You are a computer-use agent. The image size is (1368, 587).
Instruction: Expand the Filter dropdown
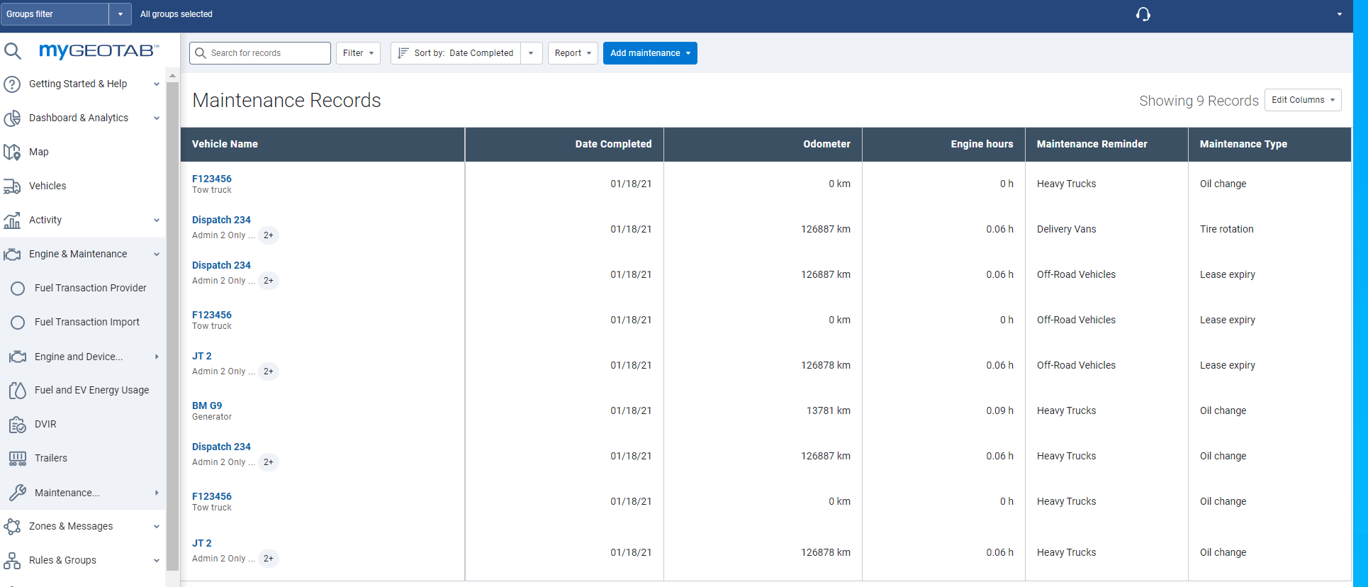pos(358,53)
